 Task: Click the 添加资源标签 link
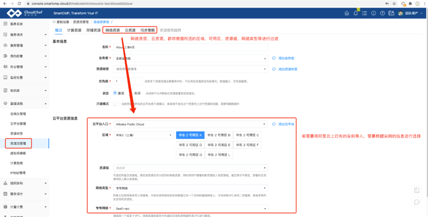coord(288,69)
